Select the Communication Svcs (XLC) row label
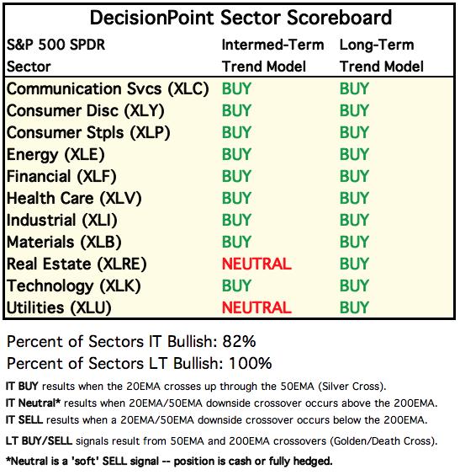This screenshot has width=460, height=475. point(108,89)
